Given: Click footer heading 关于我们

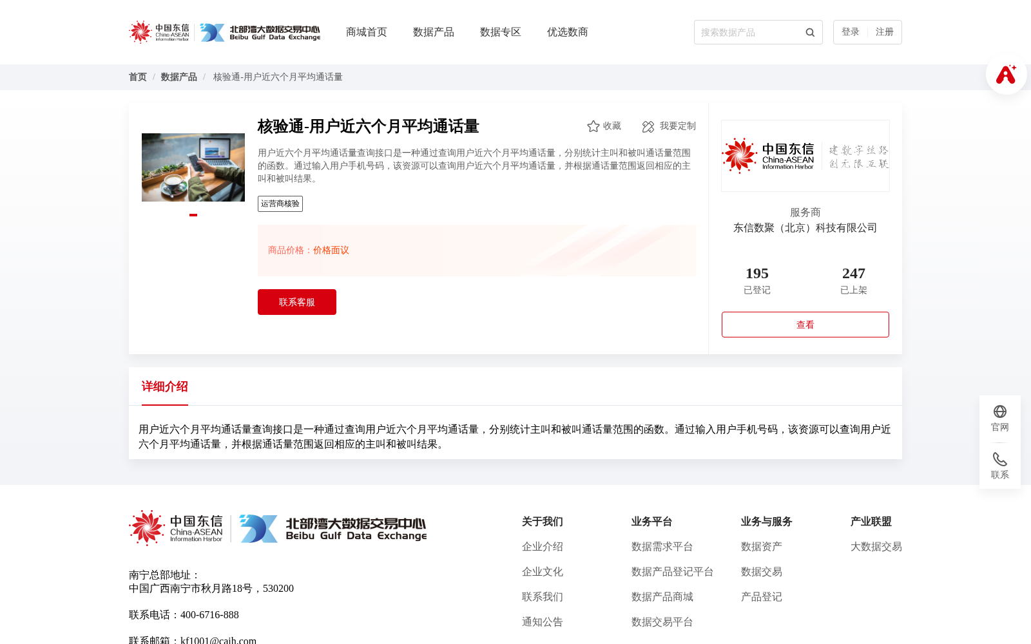Looking at the screenshot, I should tap(543, 522).
